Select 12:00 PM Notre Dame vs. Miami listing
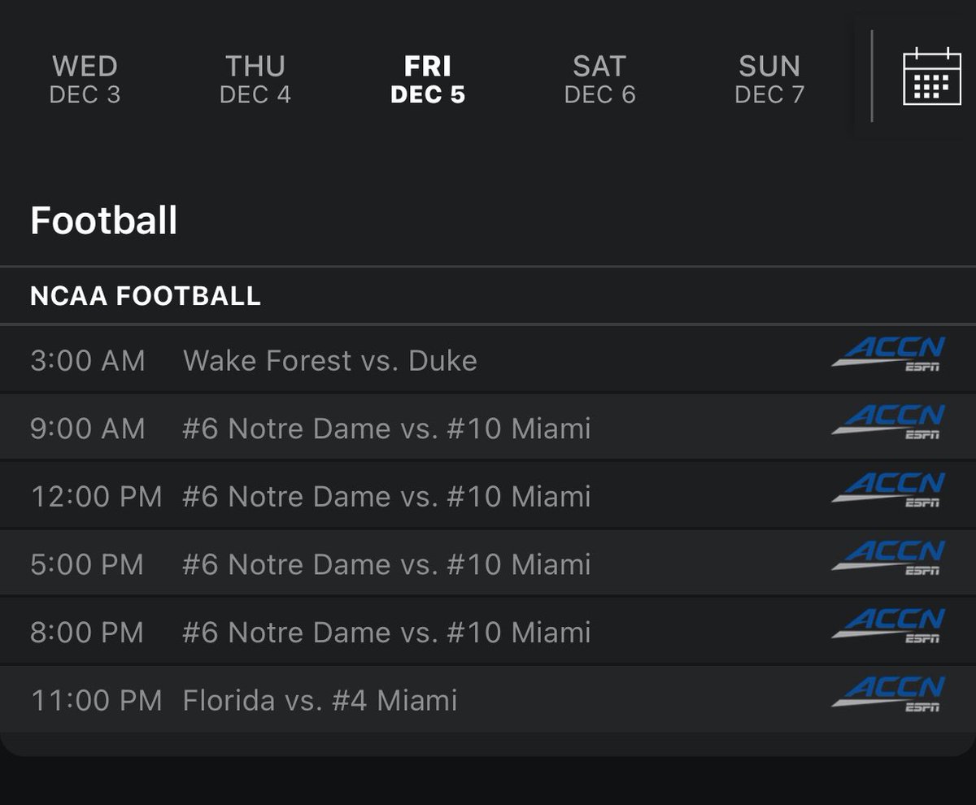The image size is (976, 805). tap(387, 497)
